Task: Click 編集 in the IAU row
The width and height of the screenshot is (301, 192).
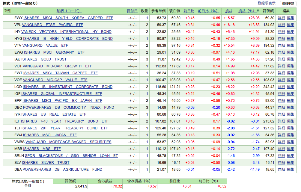Action: pyautogui.click(x=291, y=59)
